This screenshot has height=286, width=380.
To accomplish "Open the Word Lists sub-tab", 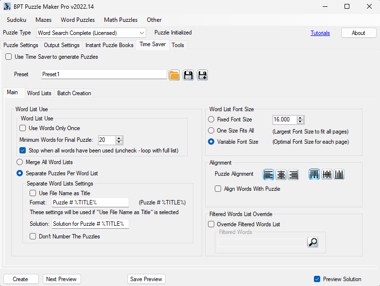I will coord(39,93).
